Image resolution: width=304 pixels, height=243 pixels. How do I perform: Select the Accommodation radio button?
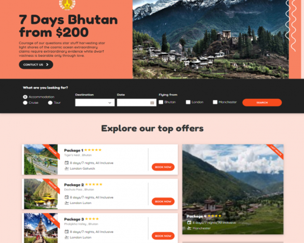(x=25, y=97)
